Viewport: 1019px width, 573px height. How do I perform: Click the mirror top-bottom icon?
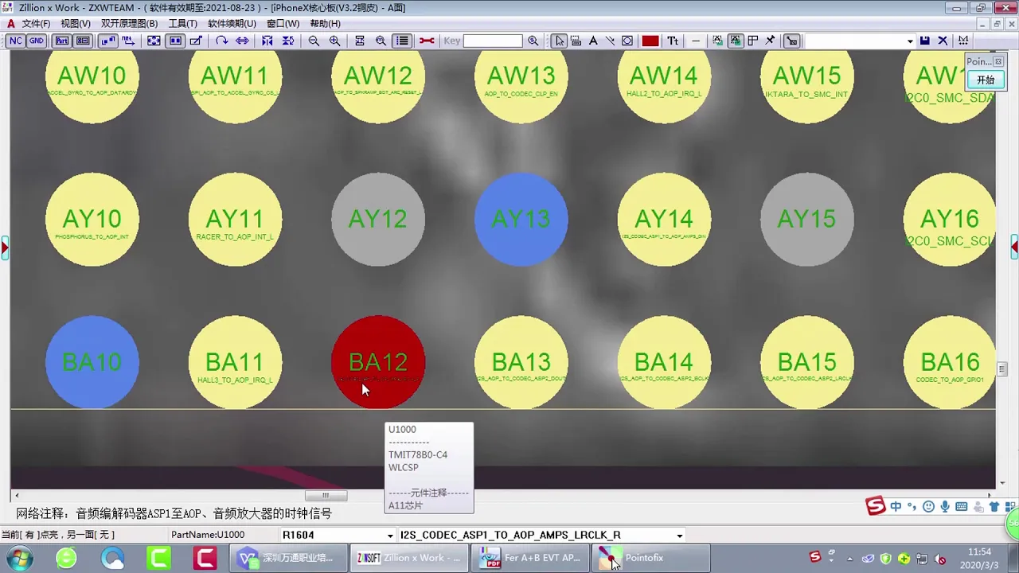tap(288, 41)
